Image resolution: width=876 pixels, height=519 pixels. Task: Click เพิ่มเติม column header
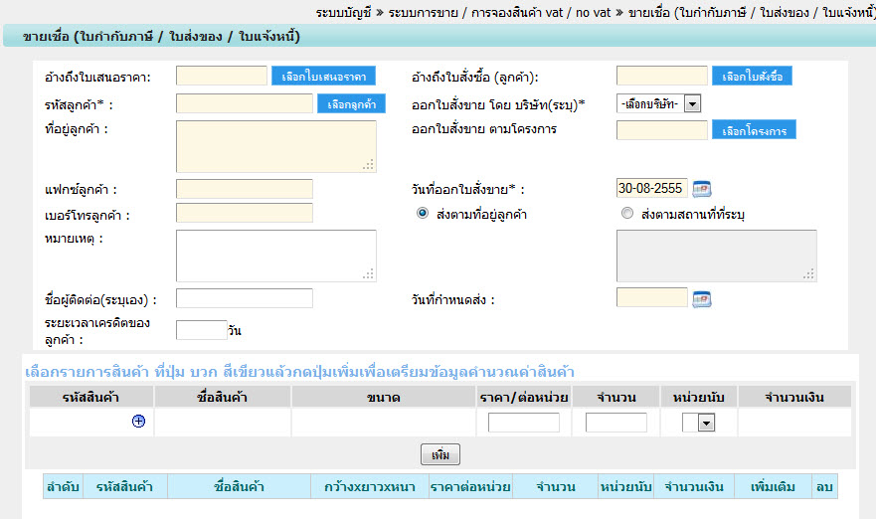pyautogui.click(x=773, y=486)
